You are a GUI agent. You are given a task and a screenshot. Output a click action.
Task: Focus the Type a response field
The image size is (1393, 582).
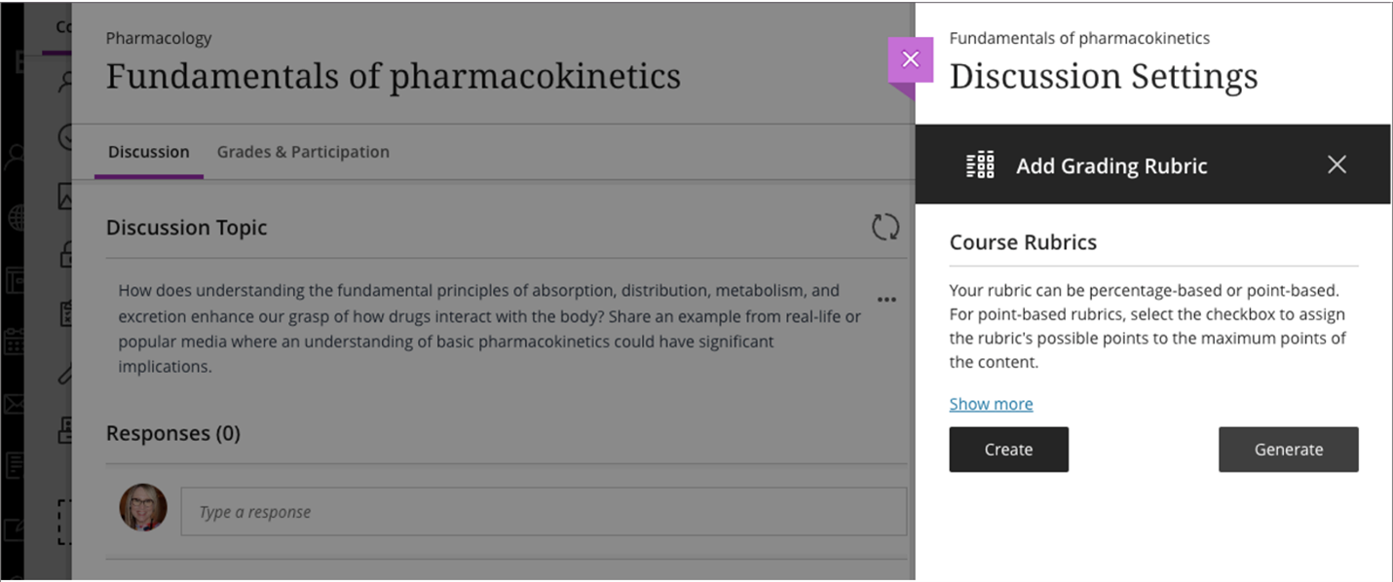544,512
